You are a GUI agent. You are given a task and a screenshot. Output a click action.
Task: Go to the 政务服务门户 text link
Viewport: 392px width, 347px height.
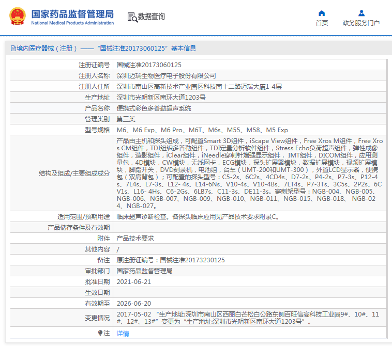click(361, 23)
